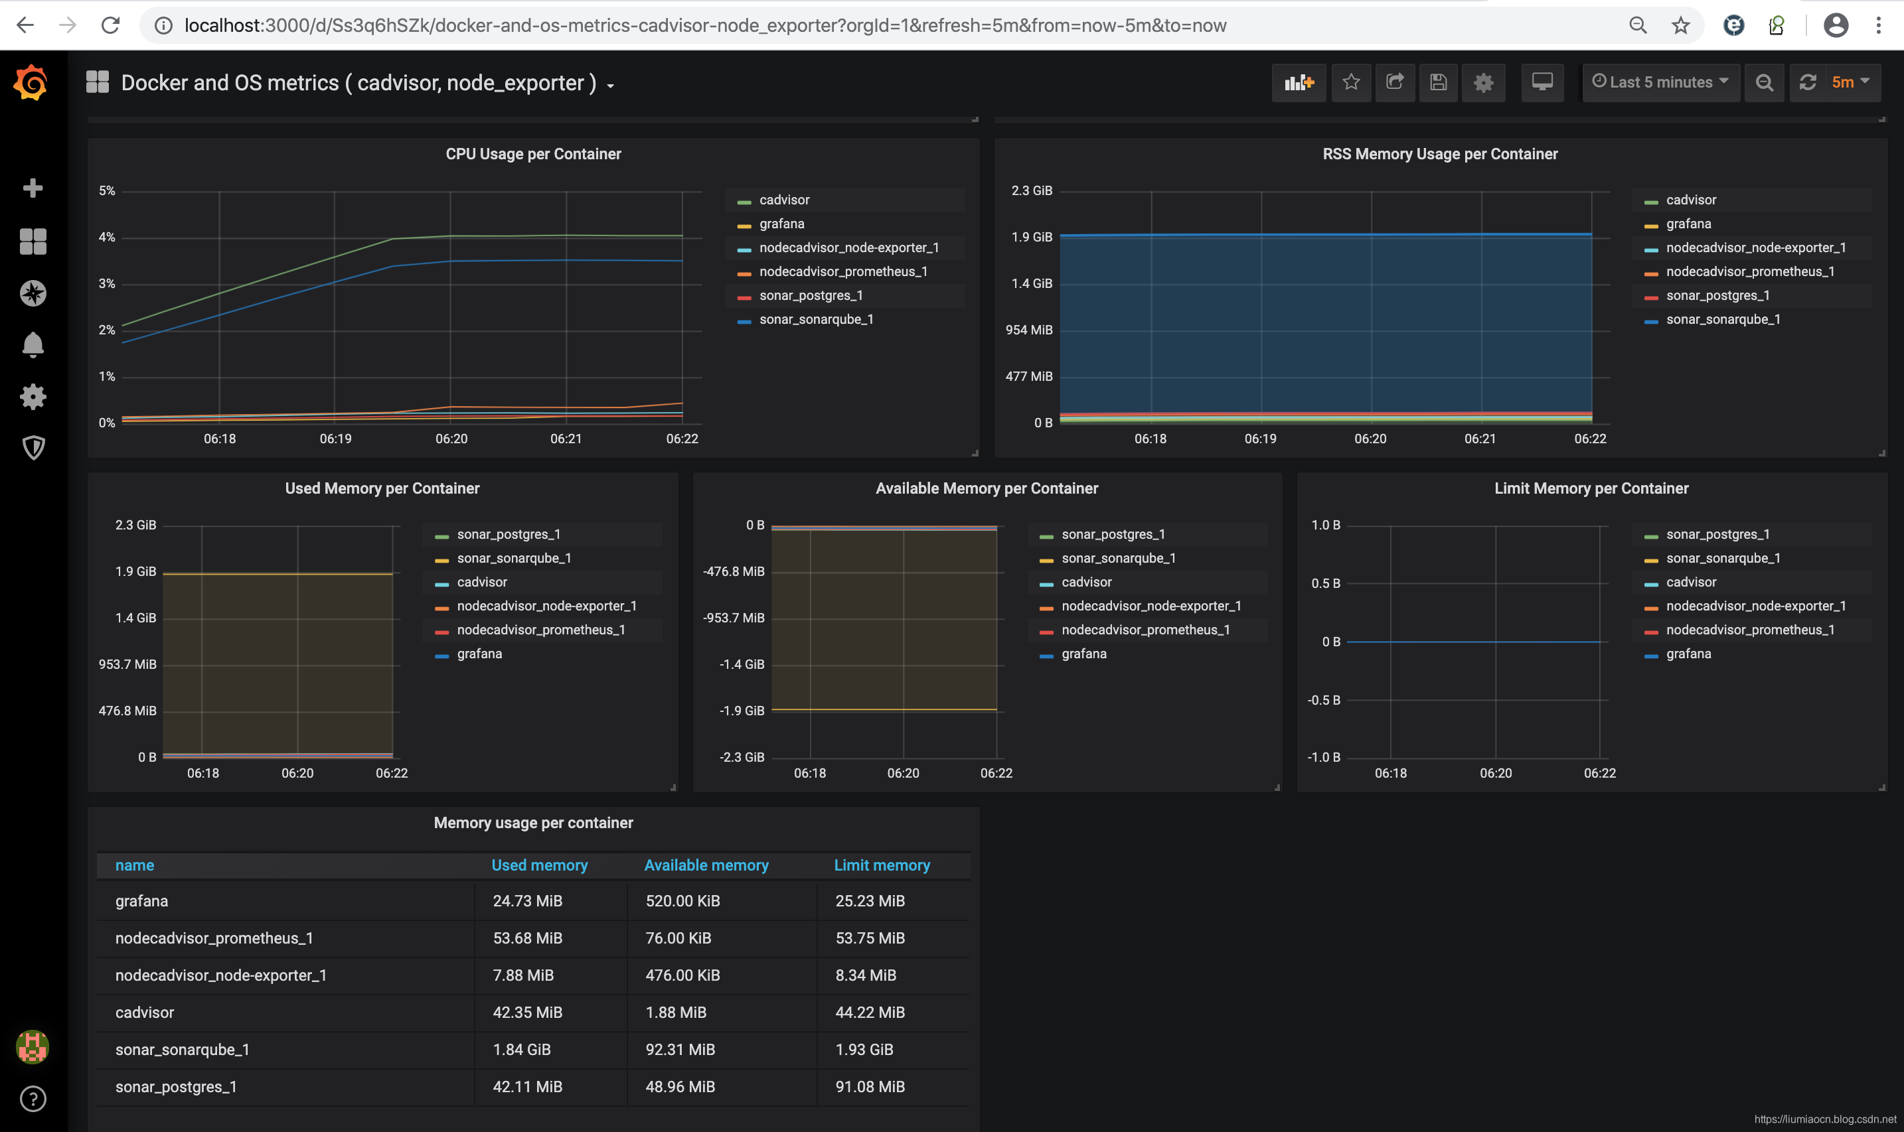The image size is (1904, 1132).
Task: Open the dashboard title dropdown
Action: pos(368,83)
